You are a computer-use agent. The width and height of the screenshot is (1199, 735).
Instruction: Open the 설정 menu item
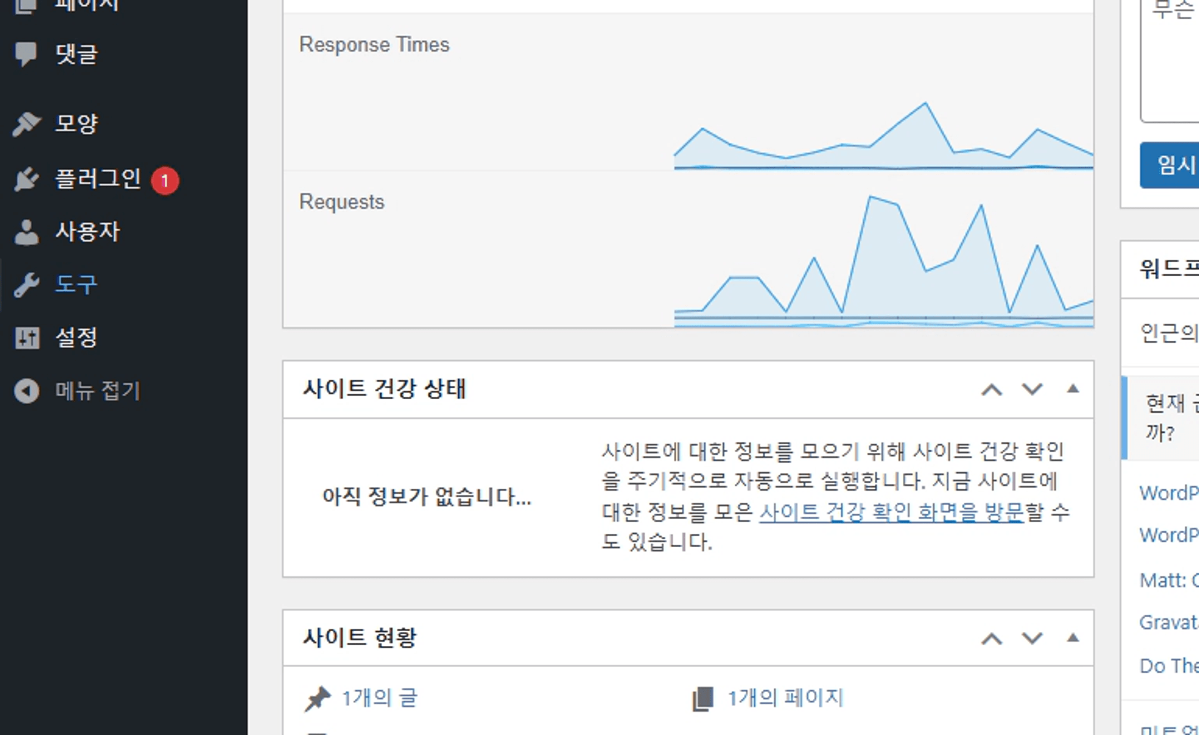click(x=76, y=338)
